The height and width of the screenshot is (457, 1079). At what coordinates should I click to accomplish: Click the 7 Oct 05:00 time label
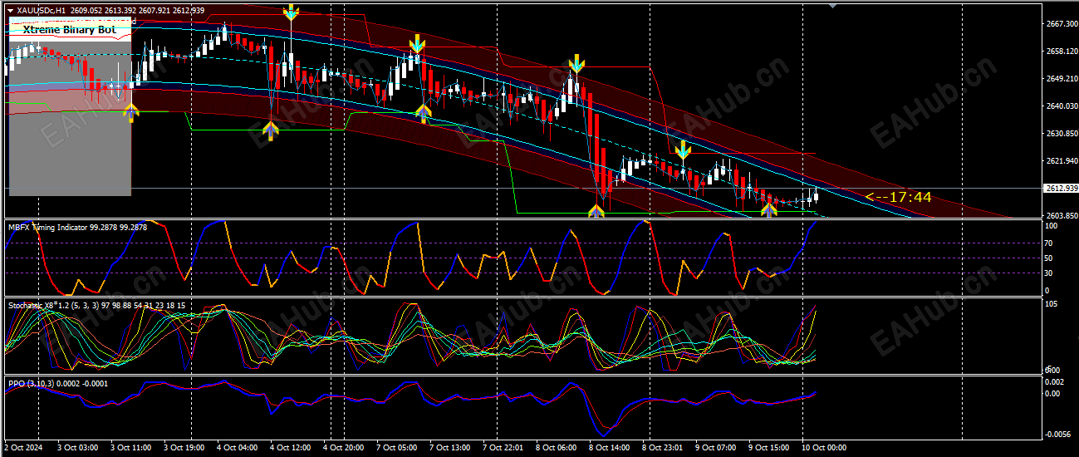(x=398, y=448)
